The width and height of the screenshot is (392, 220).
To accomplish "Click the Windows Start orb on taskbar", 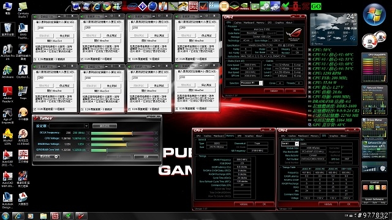I will click(x=6, y=216).
